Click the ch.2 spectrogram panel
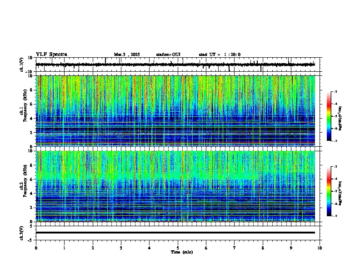360x278 pixels. [x=175, y=186]
